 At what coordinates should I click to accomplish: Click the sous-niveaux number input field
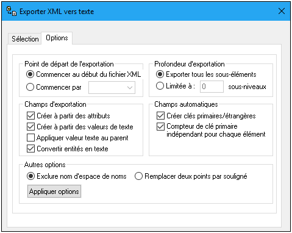[212, 87]
